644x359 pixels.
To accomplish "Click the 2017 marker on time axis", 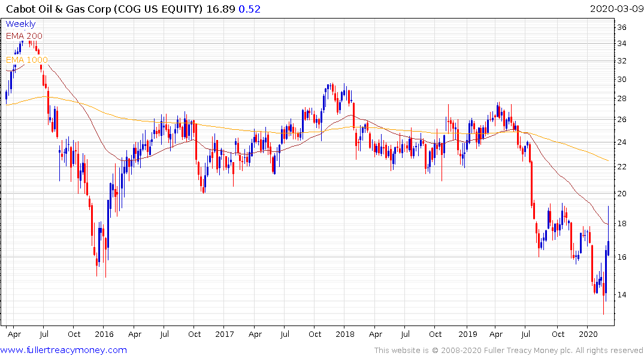I will coord(224,334).
